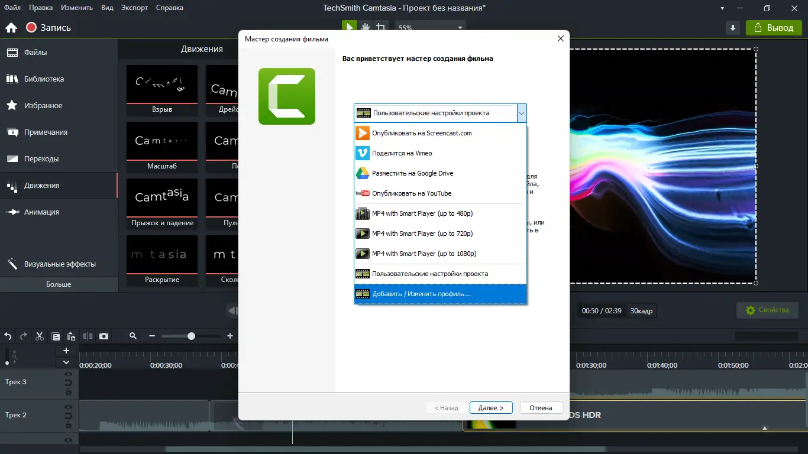This screenshot has height=454, width=808.
Task: Click the Next button in wizard
Action: point(491,408)
